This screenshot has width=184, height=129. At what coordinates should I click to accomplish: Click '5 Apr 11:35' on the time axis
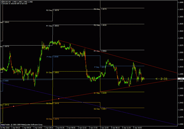point(127,128)
